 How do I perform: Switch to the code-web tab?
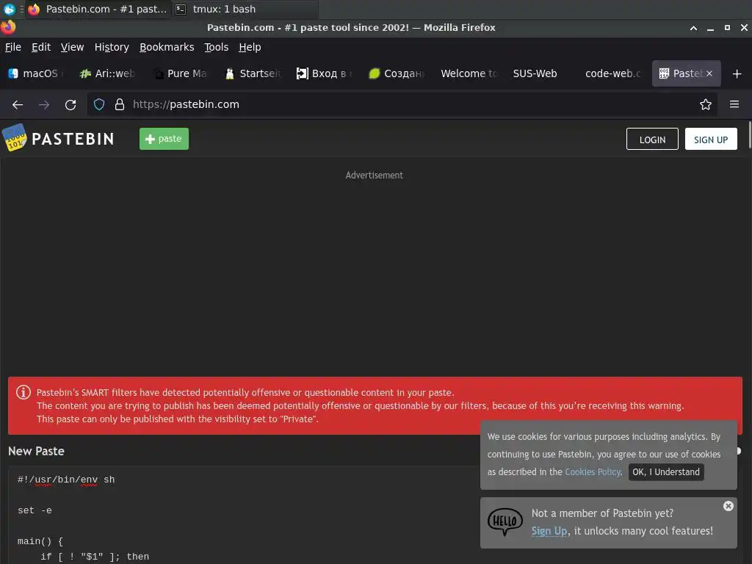pos(615,73)
